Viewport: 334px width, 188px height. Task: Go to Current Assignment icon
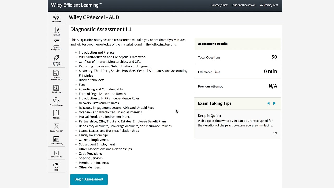point(56,43)
